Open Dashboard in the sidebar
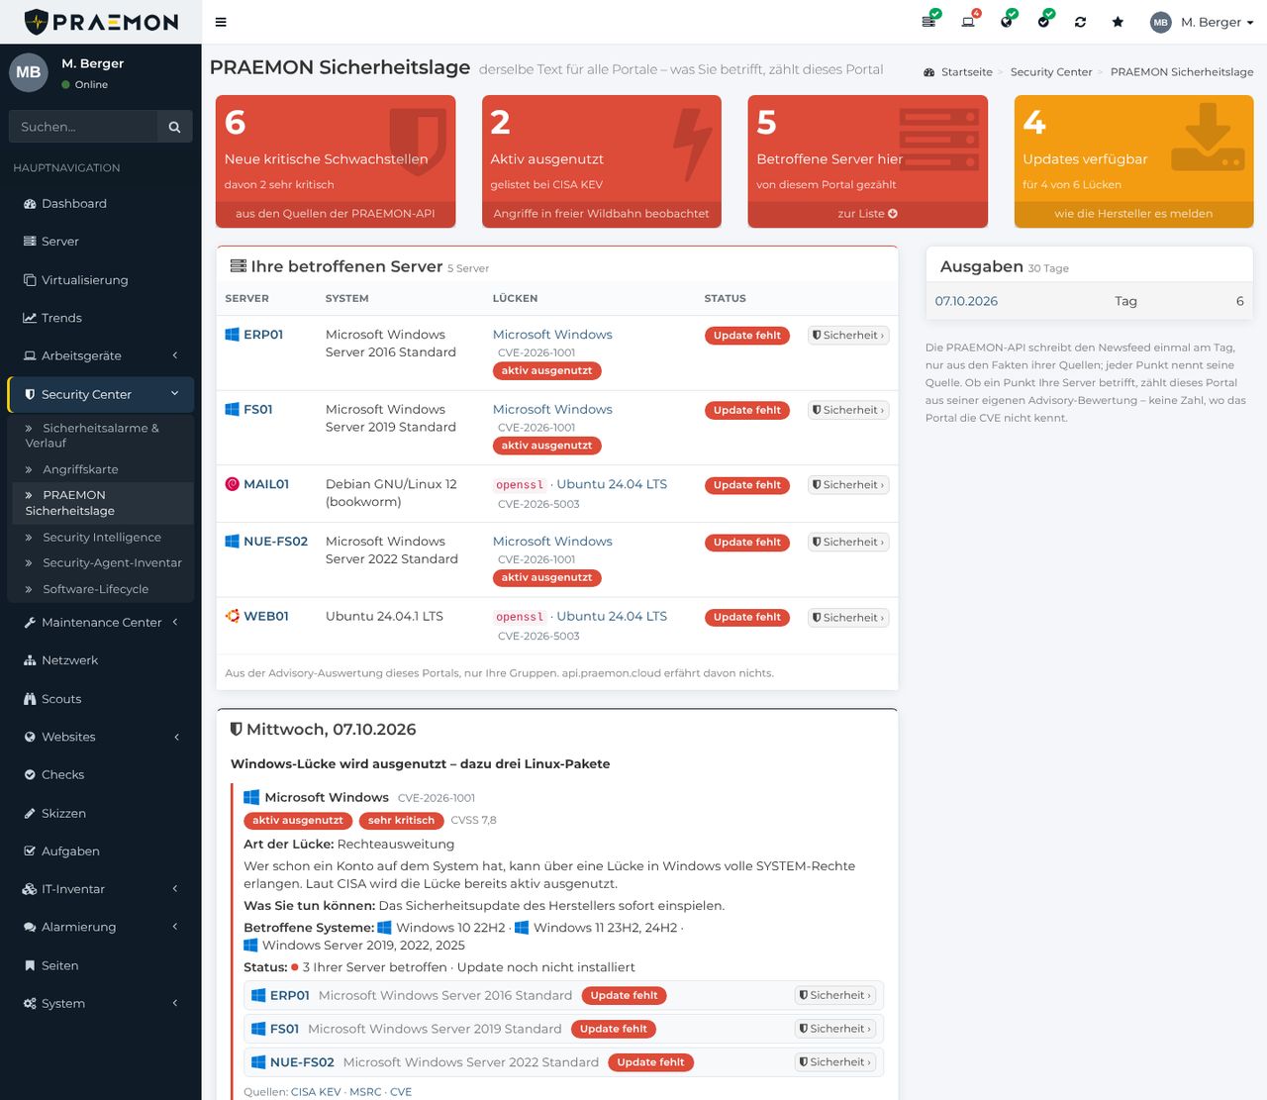 (100, 204)
